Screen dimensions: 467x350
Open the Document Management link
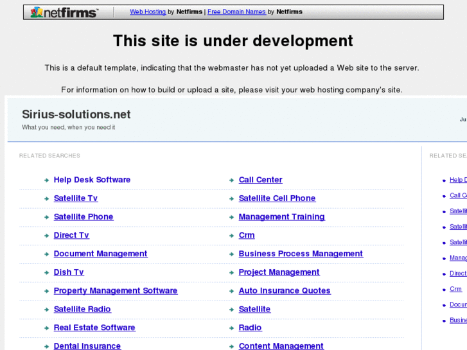[x=100, y=254]
